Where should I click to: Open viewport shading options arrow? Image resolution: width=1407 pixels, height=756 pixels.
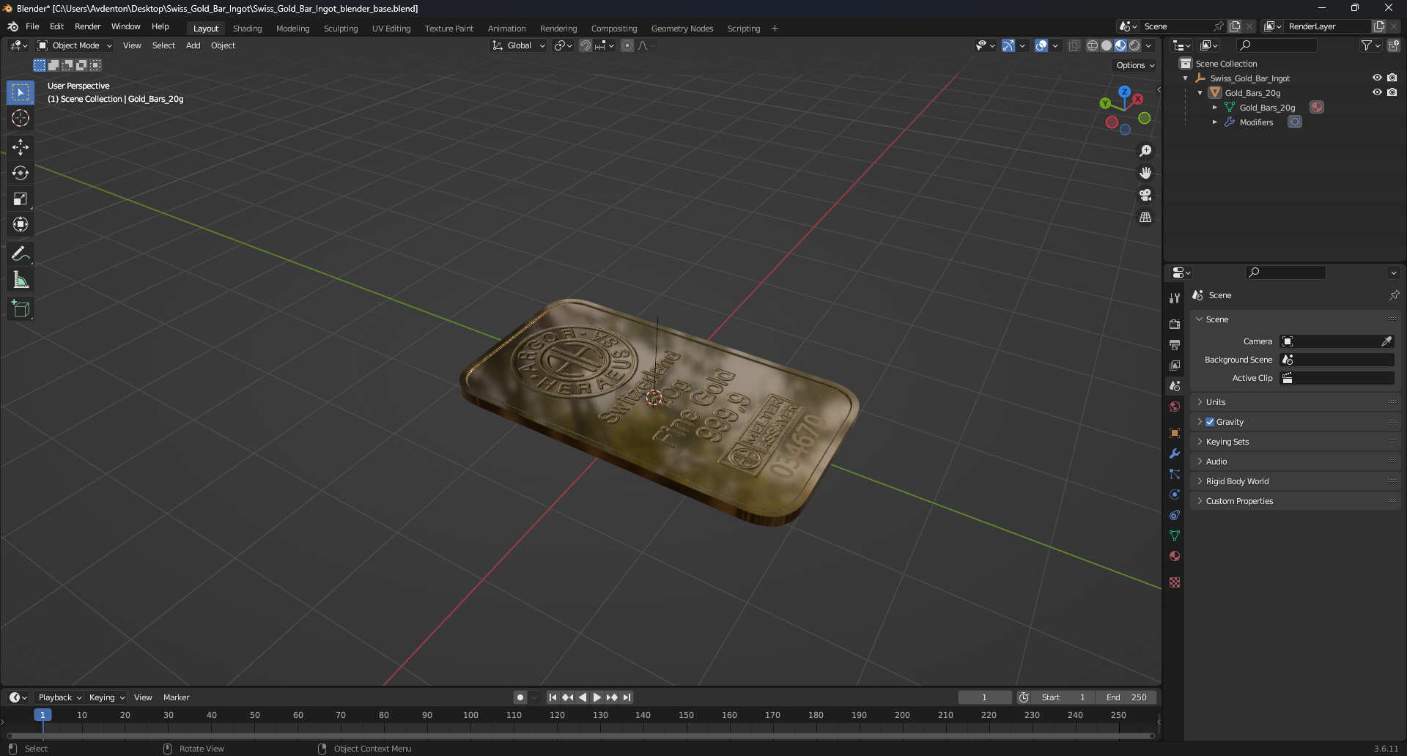(1148, 45)
